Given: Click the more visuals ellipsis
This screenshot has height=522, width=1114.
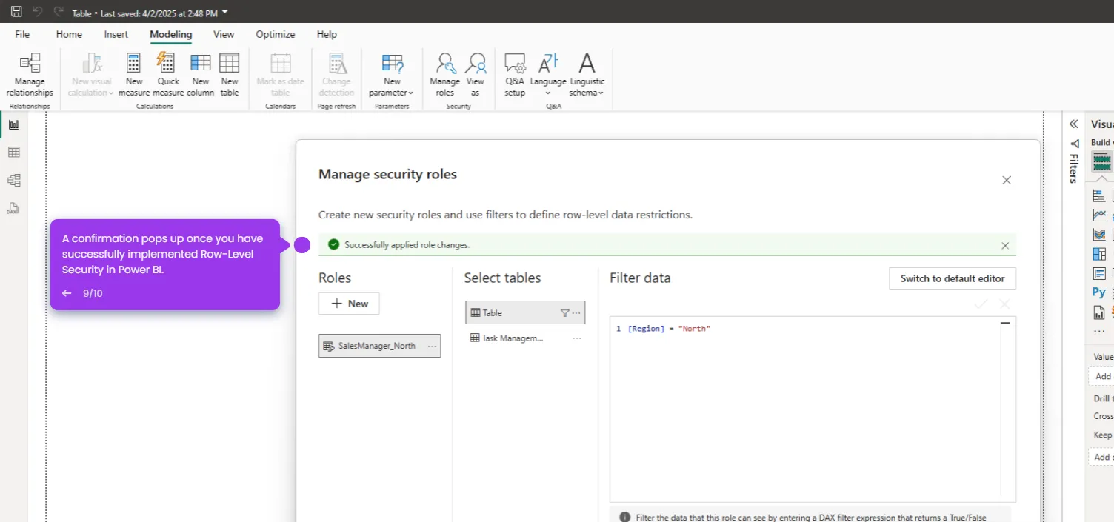Looking at the screenshot, I should point(1099,331).
